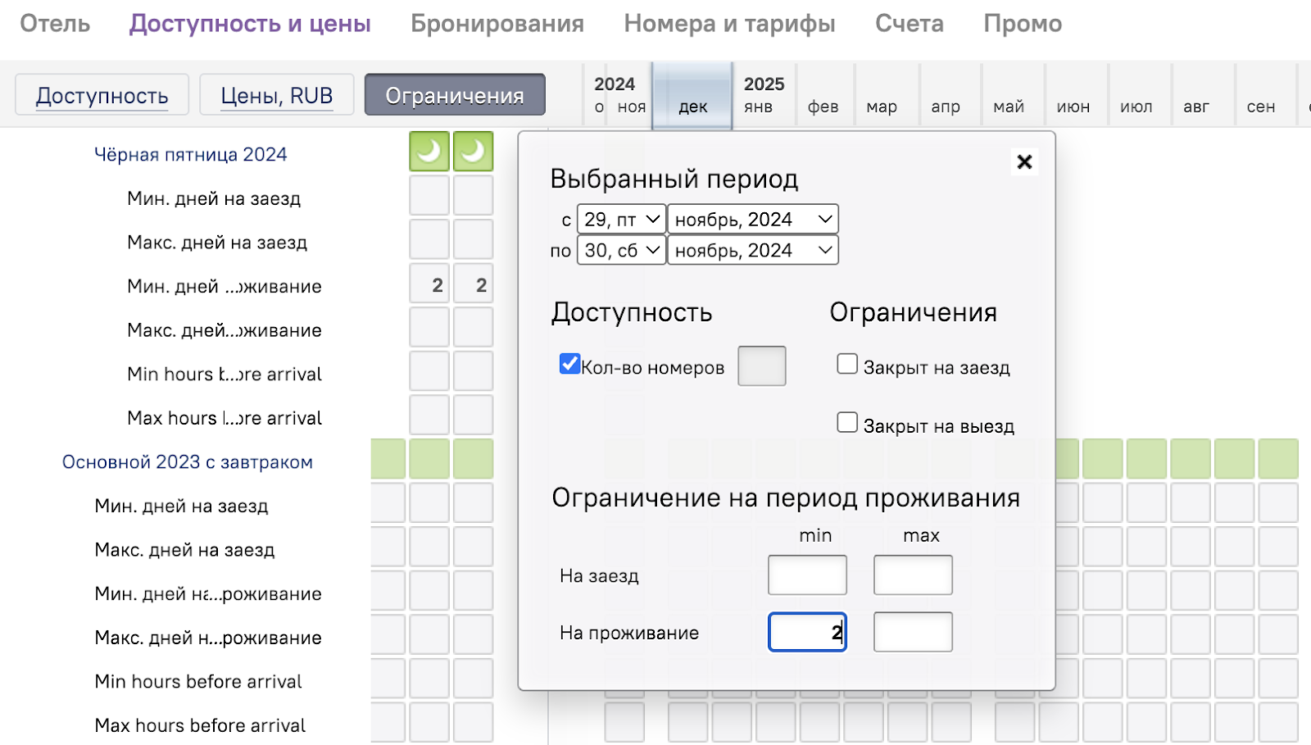Open the Основной 2023 с завтраком rate plan

[188, 462]
